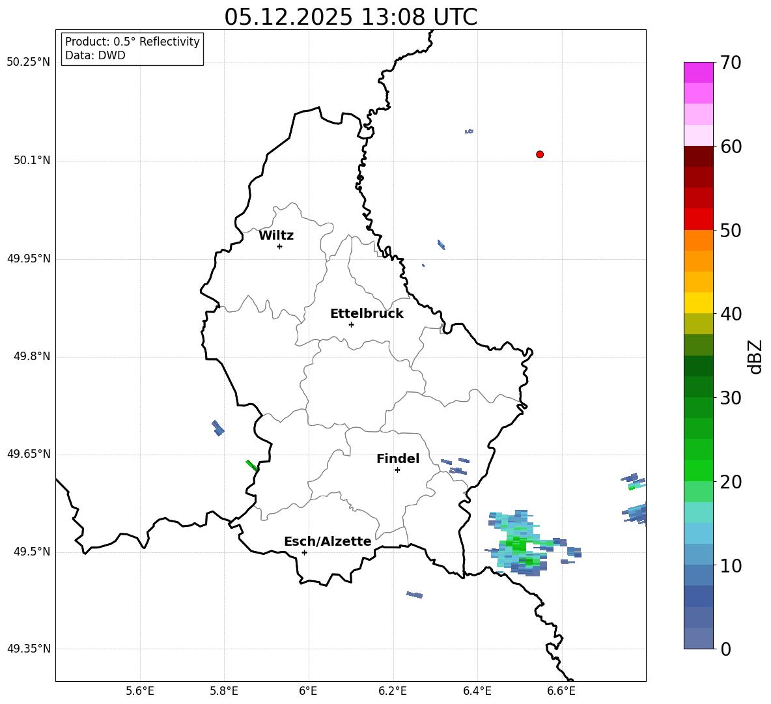Click the blue echo south of Esch/Alzette
The height and width of the screenshot is (704, 771).
click(x=415, y=595)
